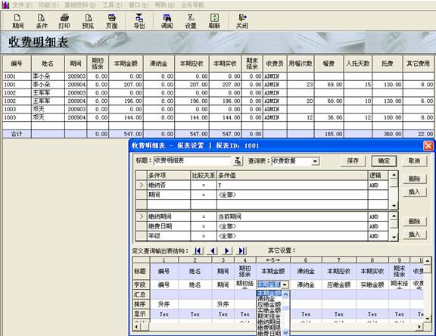
Task: Open 预览 print preview icon
Action: (x=88, y=21)
